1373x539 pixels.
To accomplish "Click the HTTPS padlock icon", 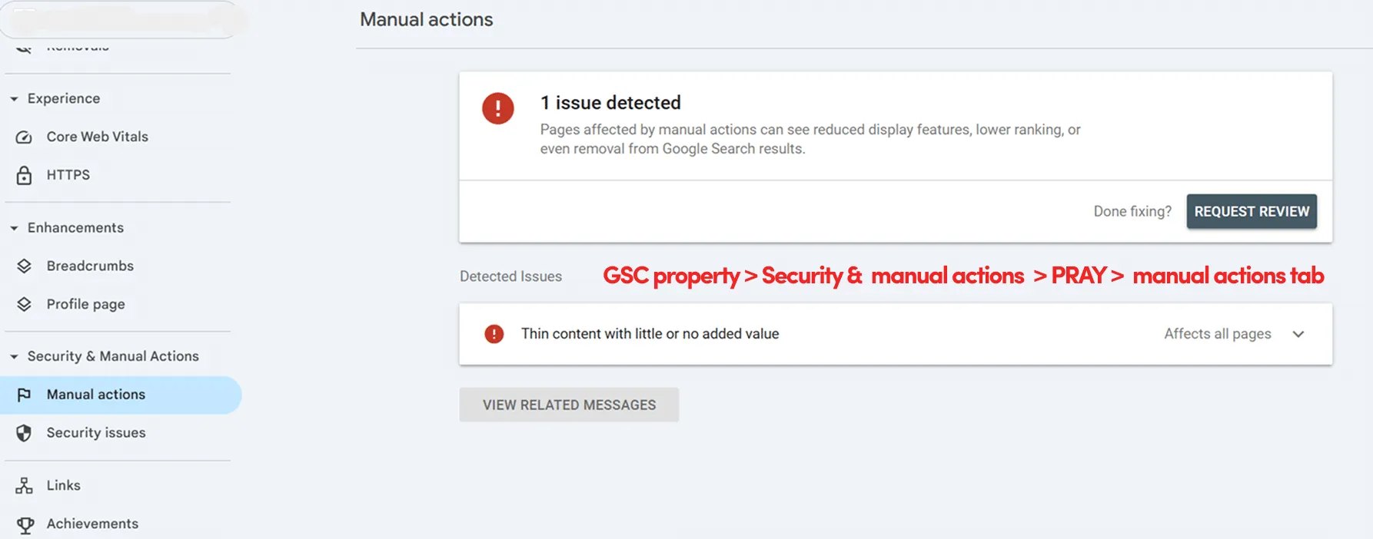I will pyautogui.click(x=25, y=175).
